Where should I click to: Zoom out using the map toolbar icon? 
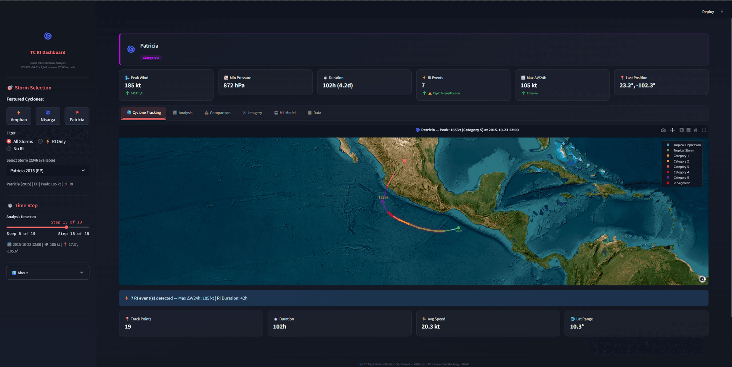(x=689, y=130)
